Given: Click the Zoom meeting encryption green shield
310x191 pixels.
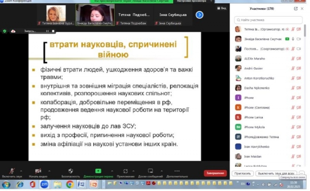Looking at the screenshot, I should [5, 31].
